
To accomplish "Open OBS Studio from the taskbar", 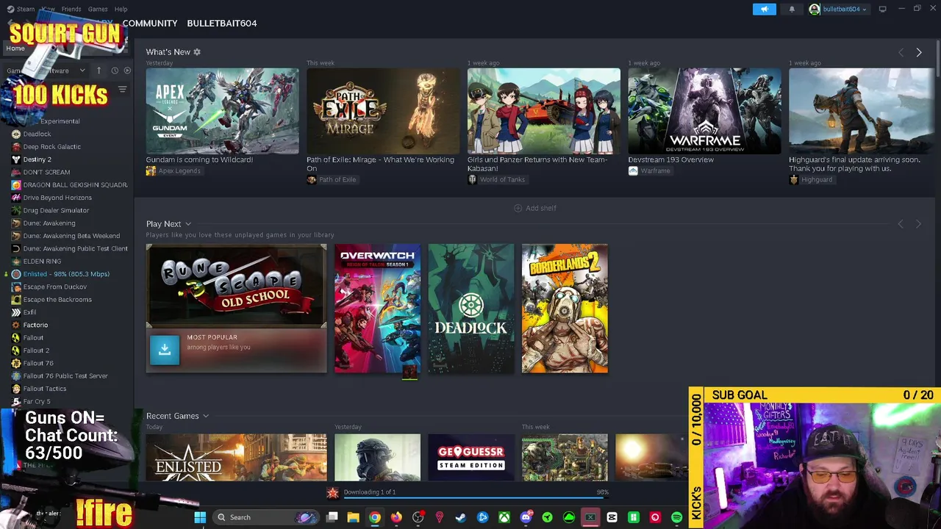I will click(x=418, y=517).
